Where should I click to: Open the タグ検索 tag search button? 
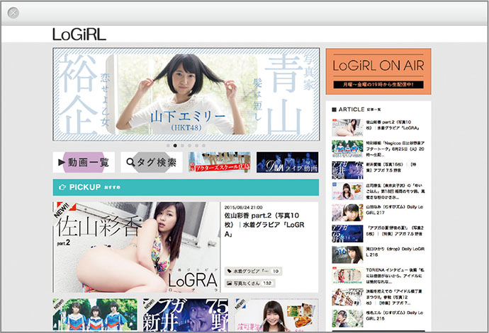point(151,162)
